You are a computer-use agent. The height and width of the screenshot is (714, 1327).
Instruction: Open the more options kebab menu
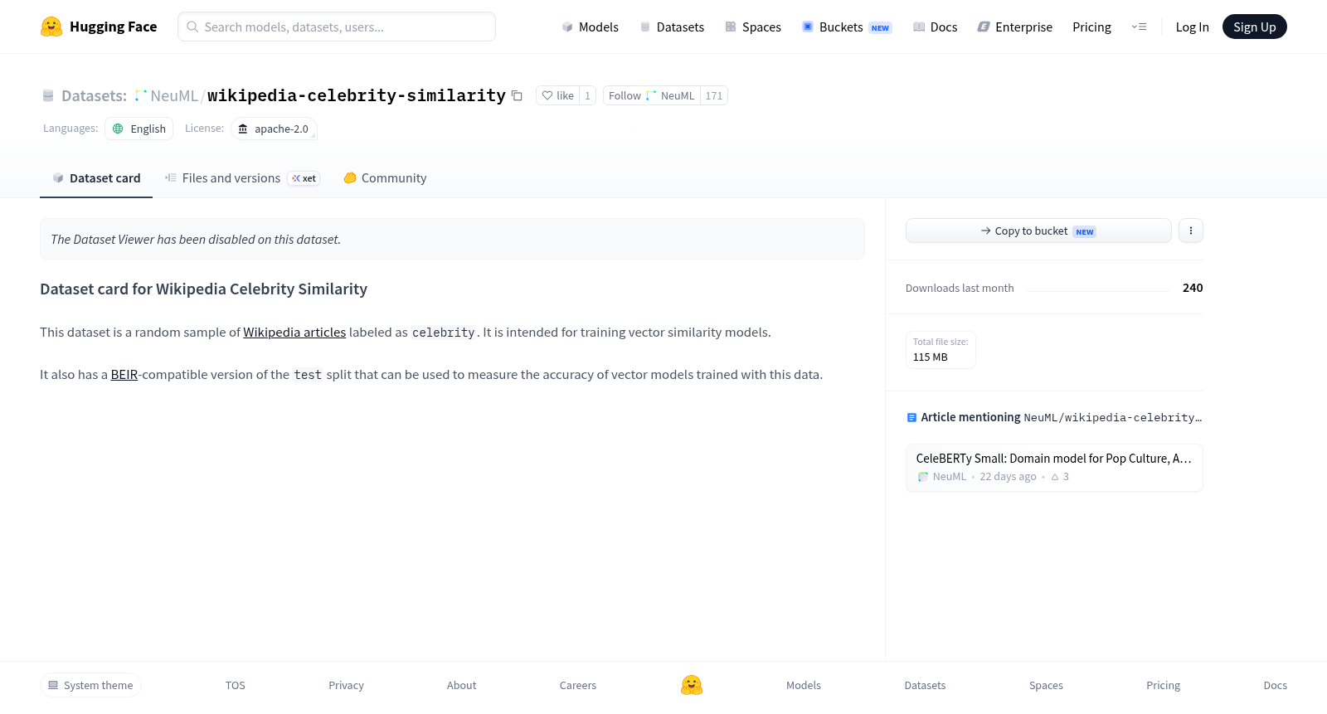(1190, 231)
